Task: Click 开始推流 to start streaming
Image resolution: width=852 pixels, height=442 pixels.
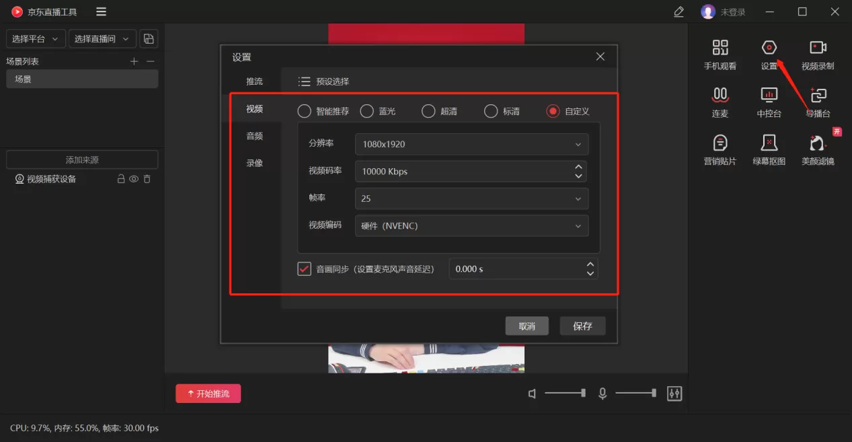Action: tap(208, 394)
